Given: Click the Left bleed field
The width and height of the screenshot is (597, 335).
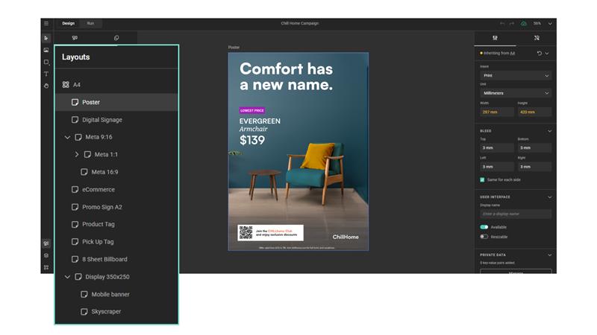Looking at the screenshot, I should (497, 167).
